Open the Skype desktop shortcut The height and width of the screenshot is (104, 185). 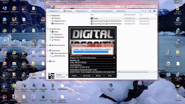tap(5, 21)
